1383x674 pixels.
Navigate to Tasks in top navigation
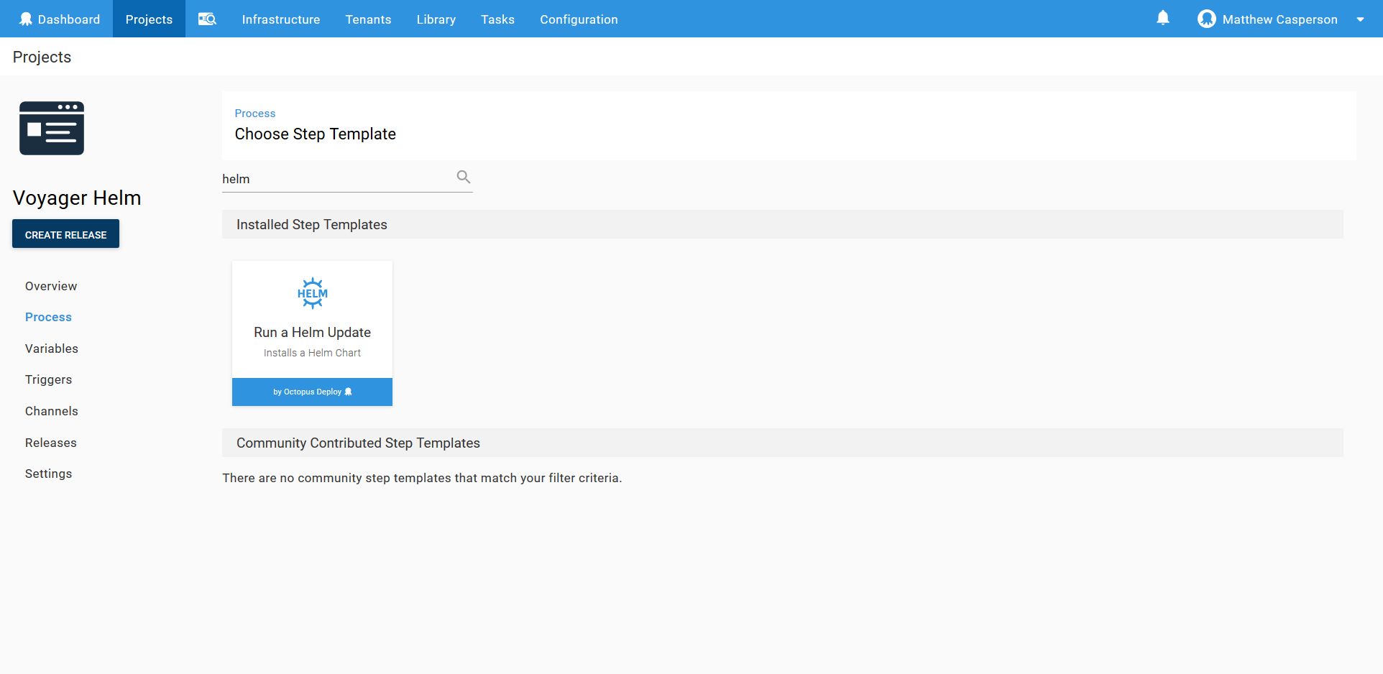coord(497,19)
